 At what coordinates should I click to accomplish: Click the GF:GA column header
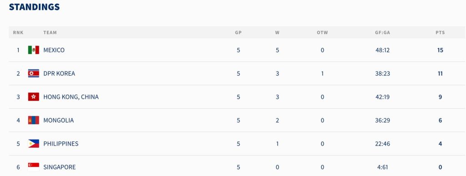click(382, 33)
